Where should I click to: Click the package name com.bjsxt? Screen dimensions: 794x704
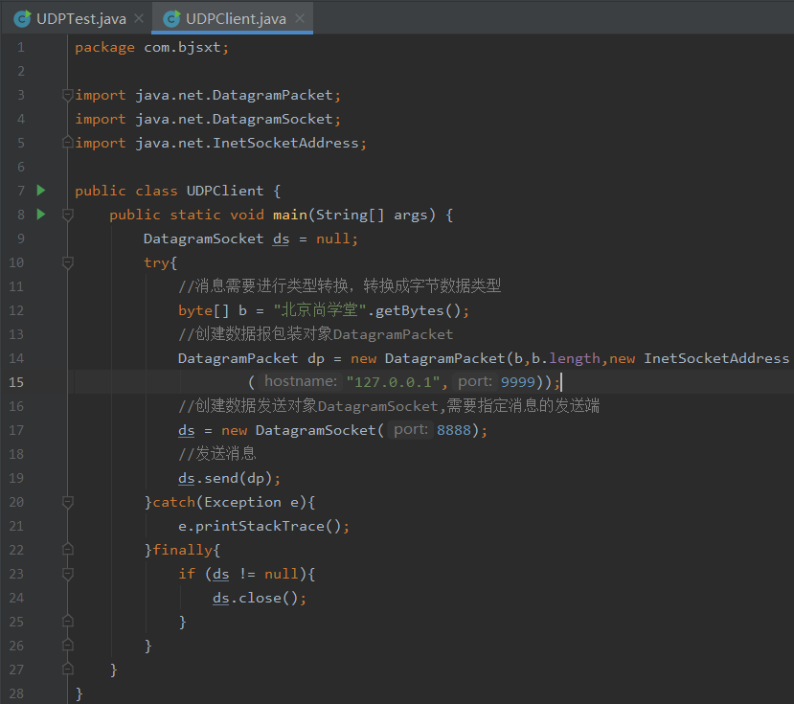182,48
